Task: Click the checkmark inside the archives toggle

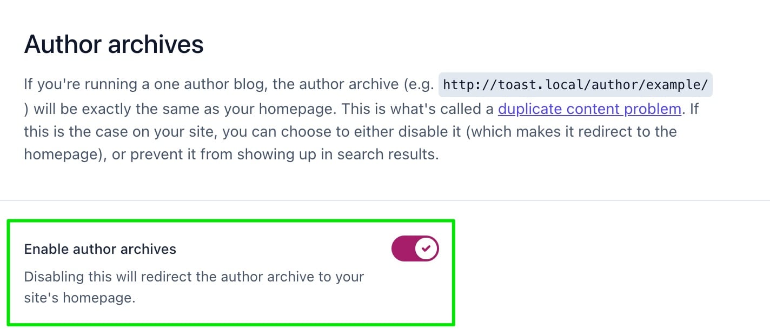Action: [x=427, y=248]
